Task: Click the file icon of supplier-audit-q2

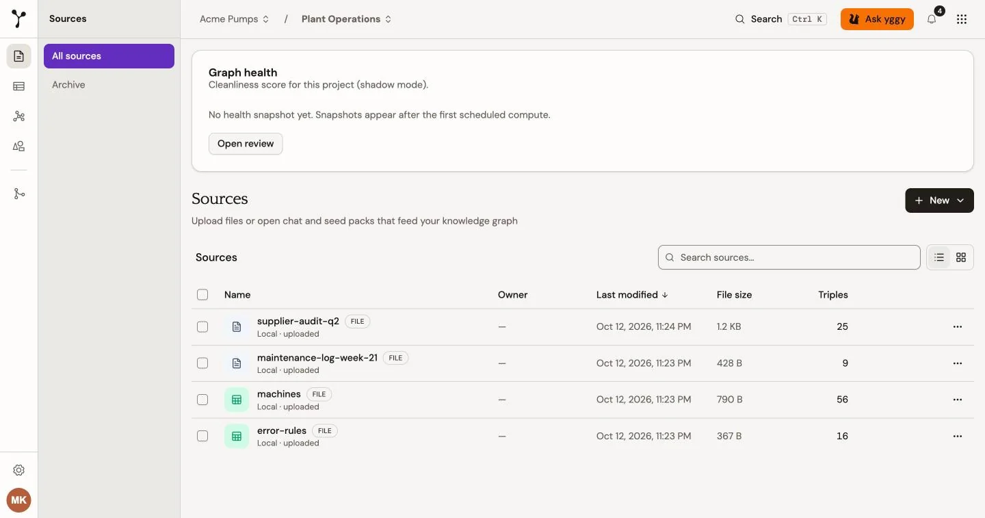Action: point(237,327)
